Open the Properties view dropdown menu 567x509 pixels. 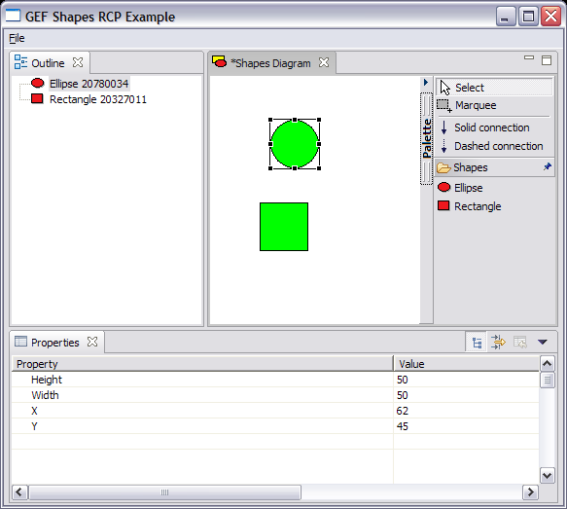542,342
